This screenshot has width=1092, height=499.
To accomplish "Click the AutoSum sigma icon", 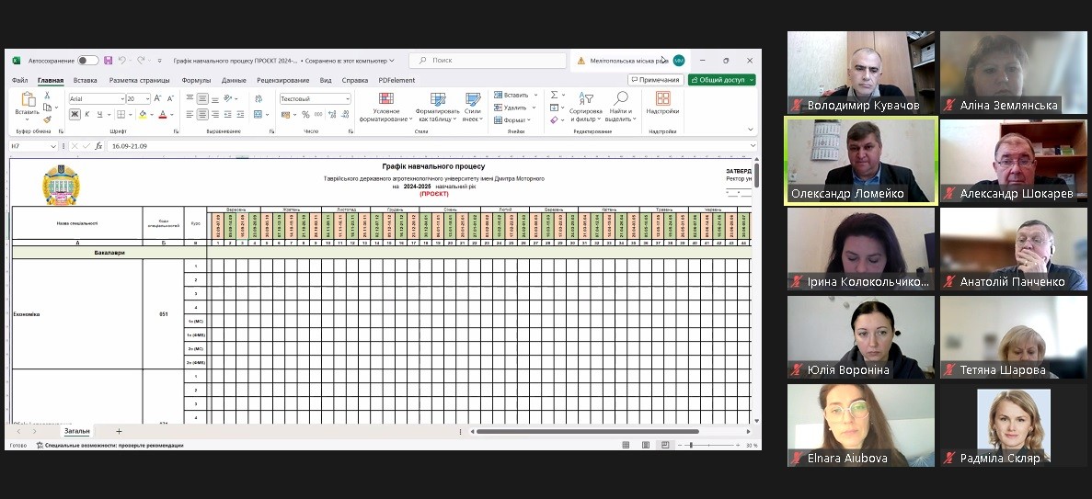I will [x=555, y=95].
